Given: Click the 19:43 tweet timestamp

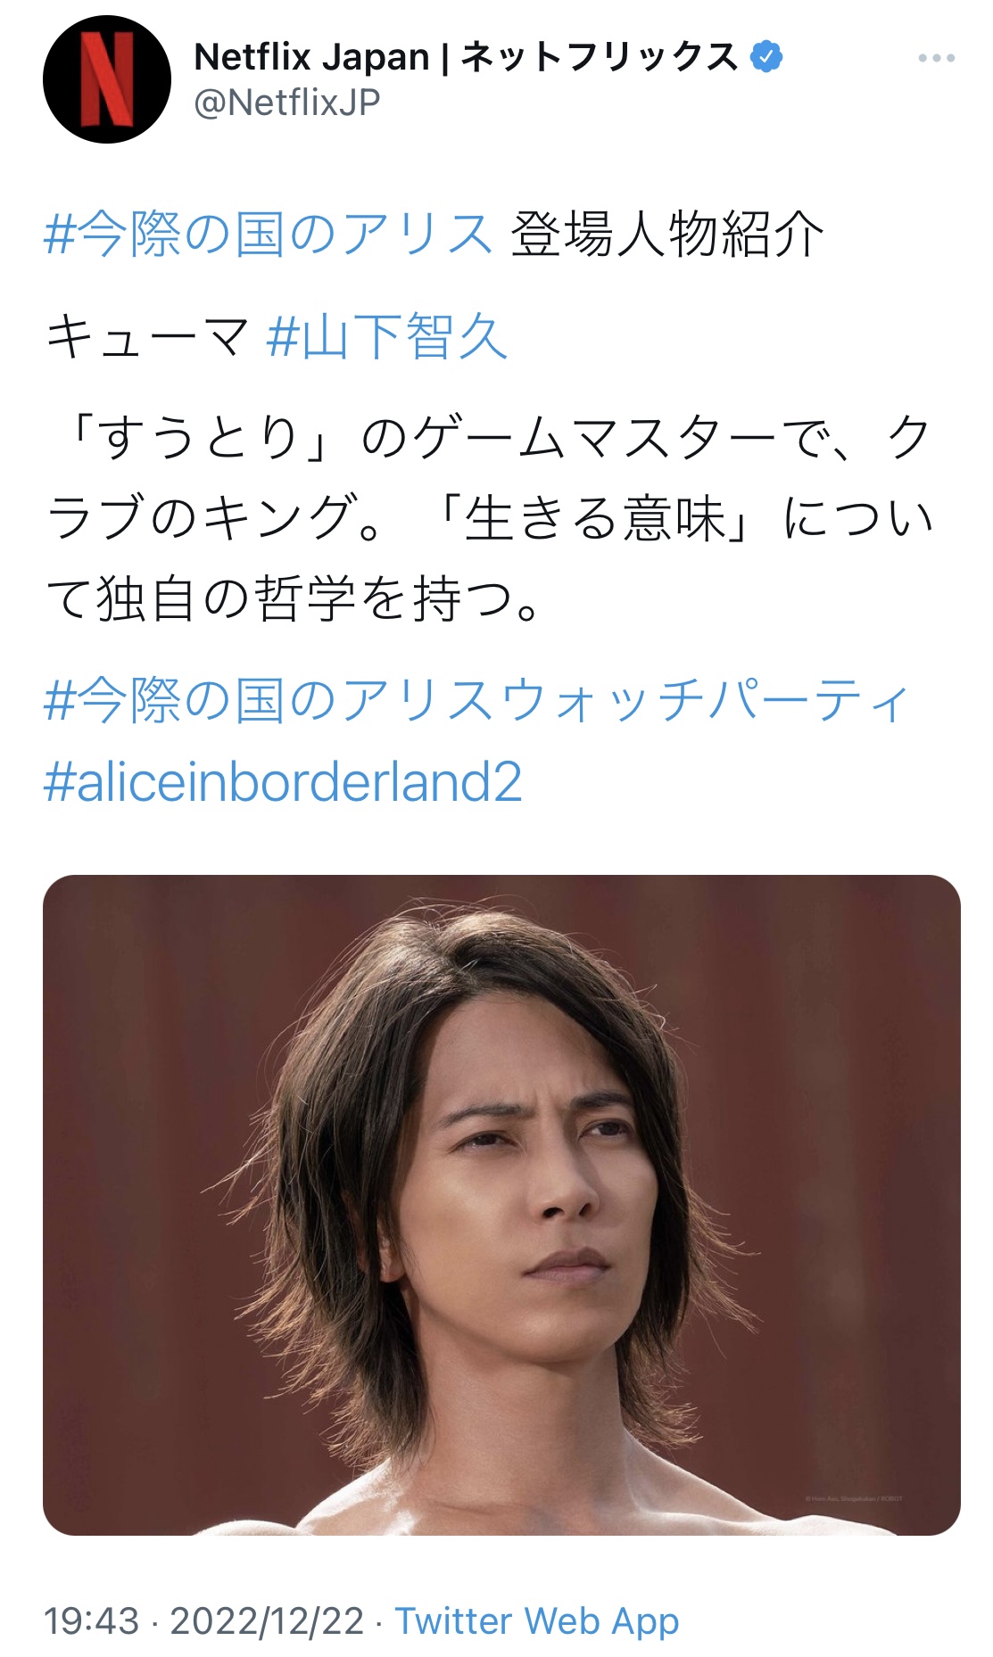Looking at the screenshot, I should coord(92,1620).
